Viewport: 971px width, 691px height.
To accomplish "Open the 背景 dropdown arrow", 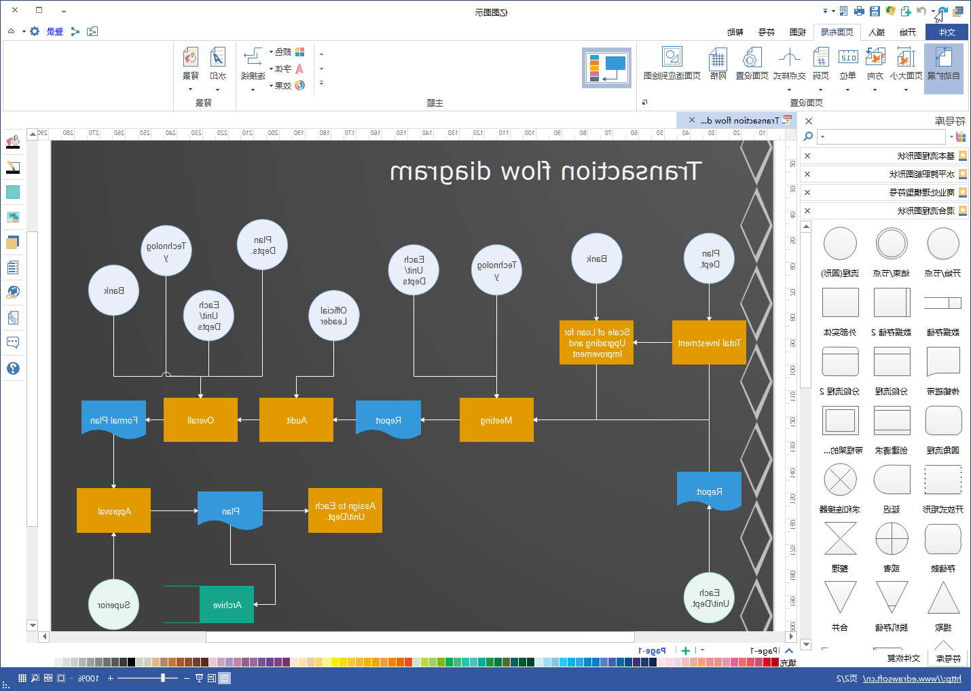I will tap(191, 89).
